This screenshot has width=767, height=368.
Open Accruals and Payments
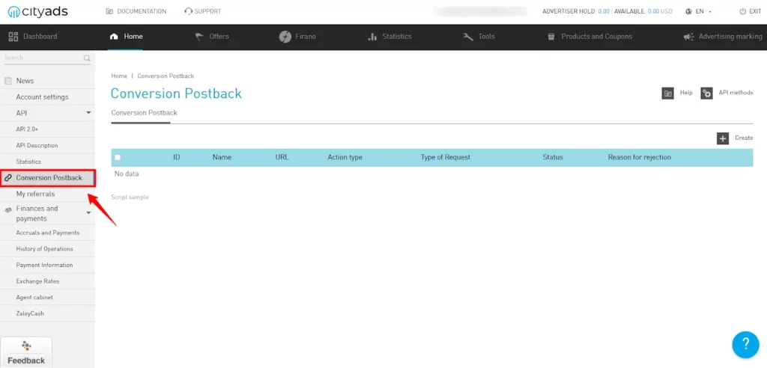coord(47,233)
